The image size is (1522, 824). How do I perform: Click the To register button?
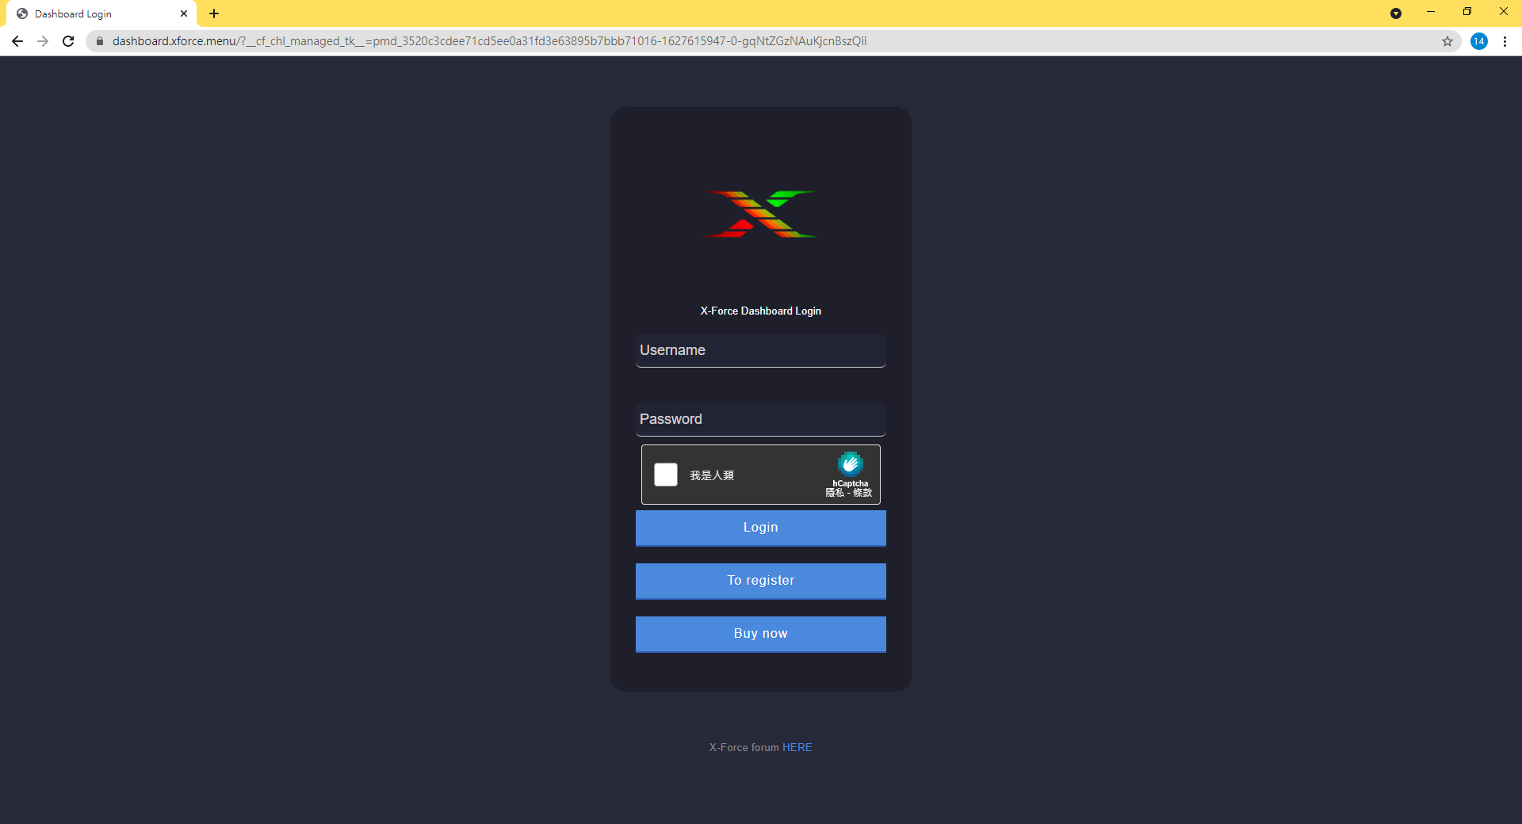click(x=761, y=581)
